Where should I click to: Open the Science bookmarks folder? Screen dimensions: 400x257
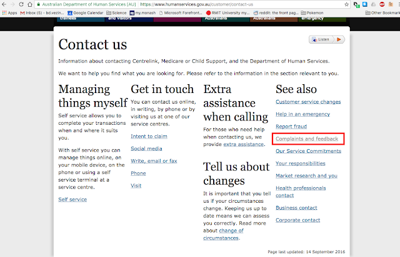pos(116,12)
